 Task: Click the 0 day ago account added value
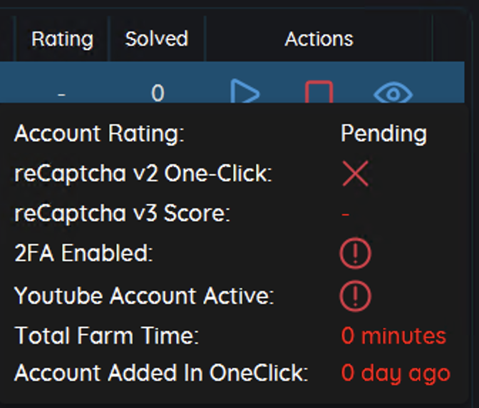(x=396, y=374)
